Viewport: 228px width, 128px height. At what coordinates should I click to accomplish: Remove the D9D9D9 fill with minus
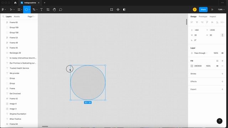(x=222, y=66)
